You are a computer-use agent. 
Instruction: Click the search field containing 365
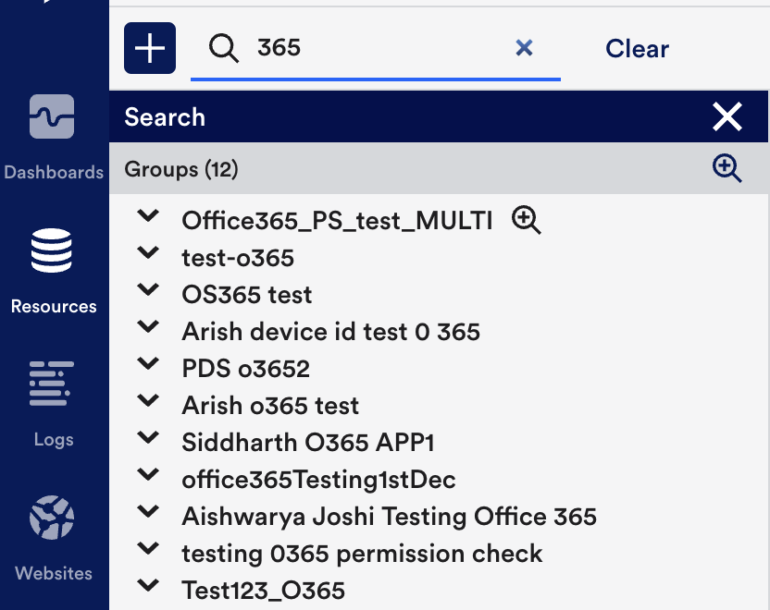pyautogui.click(x=376, y=48)
